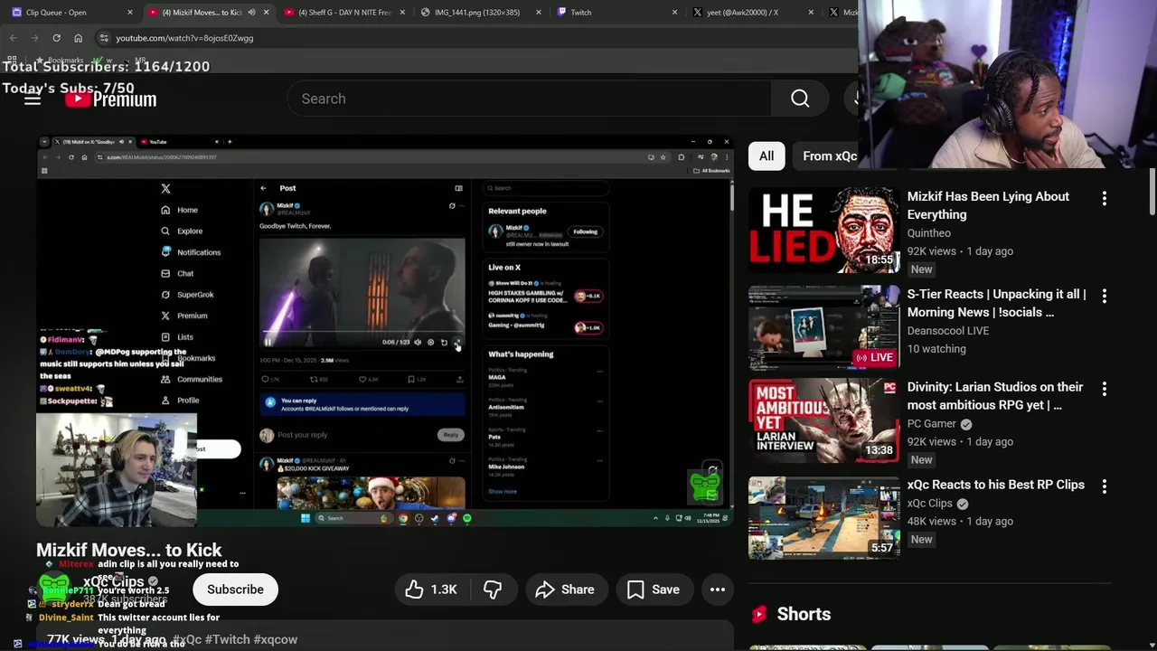Open the HE LIED Mizkif thumbnail
Viewport: 1157px width, 651px height.
point(824,231)
